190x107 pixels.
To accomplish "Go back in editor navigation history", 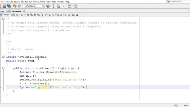I will click(x=17, y=15).
